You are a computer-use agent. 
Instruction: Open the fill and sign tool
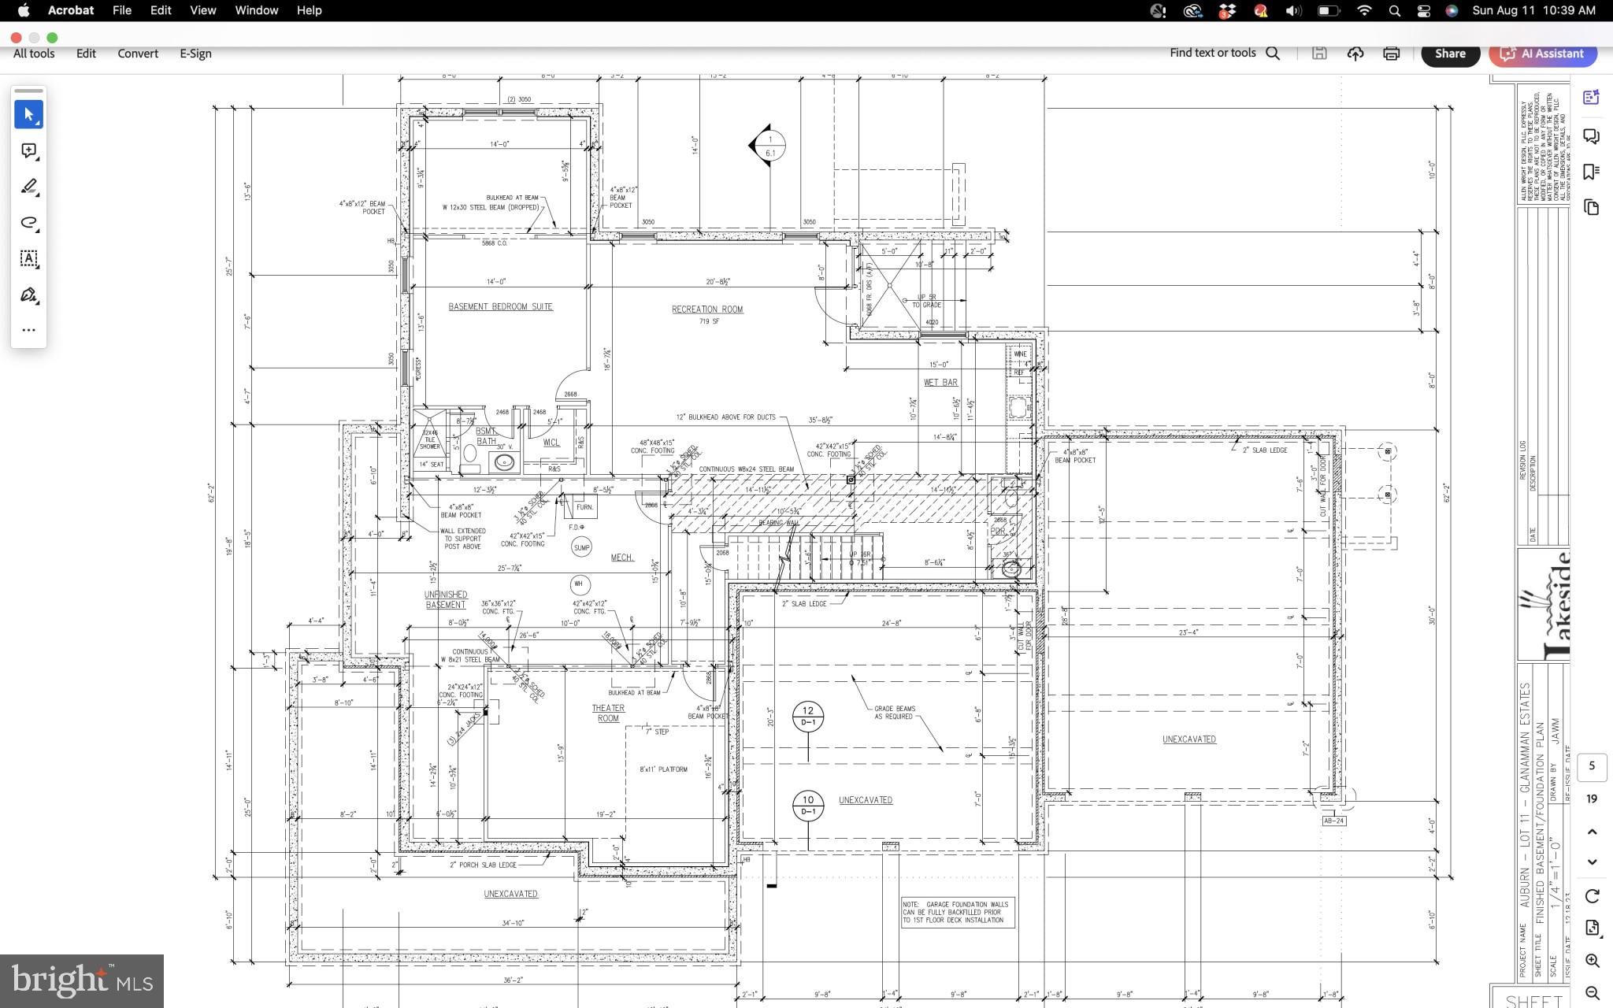coord(28,295)
